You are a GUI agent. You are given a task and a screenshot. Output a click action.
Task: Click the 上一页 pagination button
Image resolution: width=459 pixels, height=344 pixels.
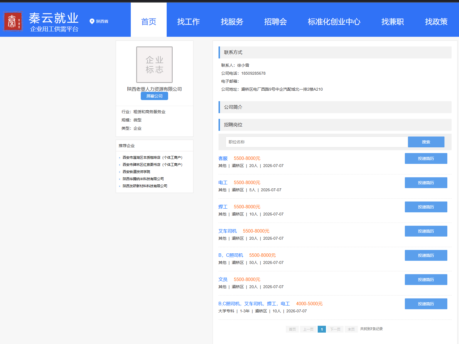point(308,329)
